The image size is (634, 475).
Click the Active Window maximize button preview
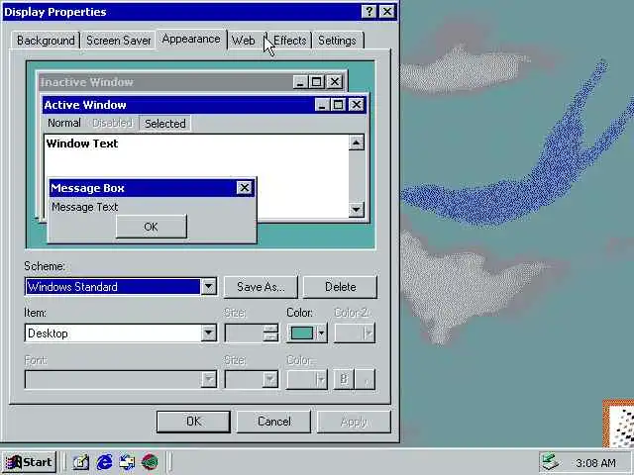pyautogui.click(x=338, y=105)
